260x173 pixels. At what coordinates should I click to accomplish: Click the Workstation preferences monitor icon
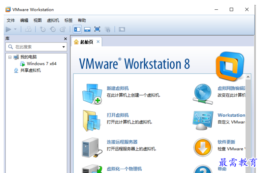(x=203, y=121)
